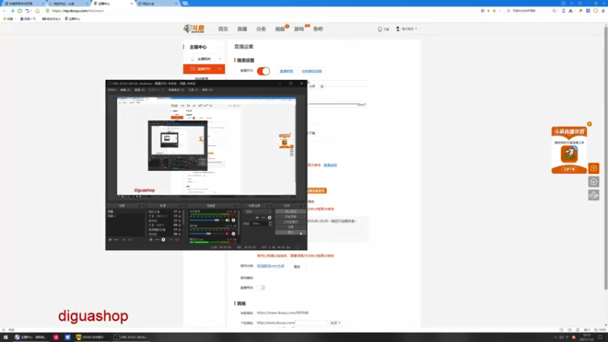Click browser refresh icon
Viewport: 608px width, 342px height.
[20, 11]
